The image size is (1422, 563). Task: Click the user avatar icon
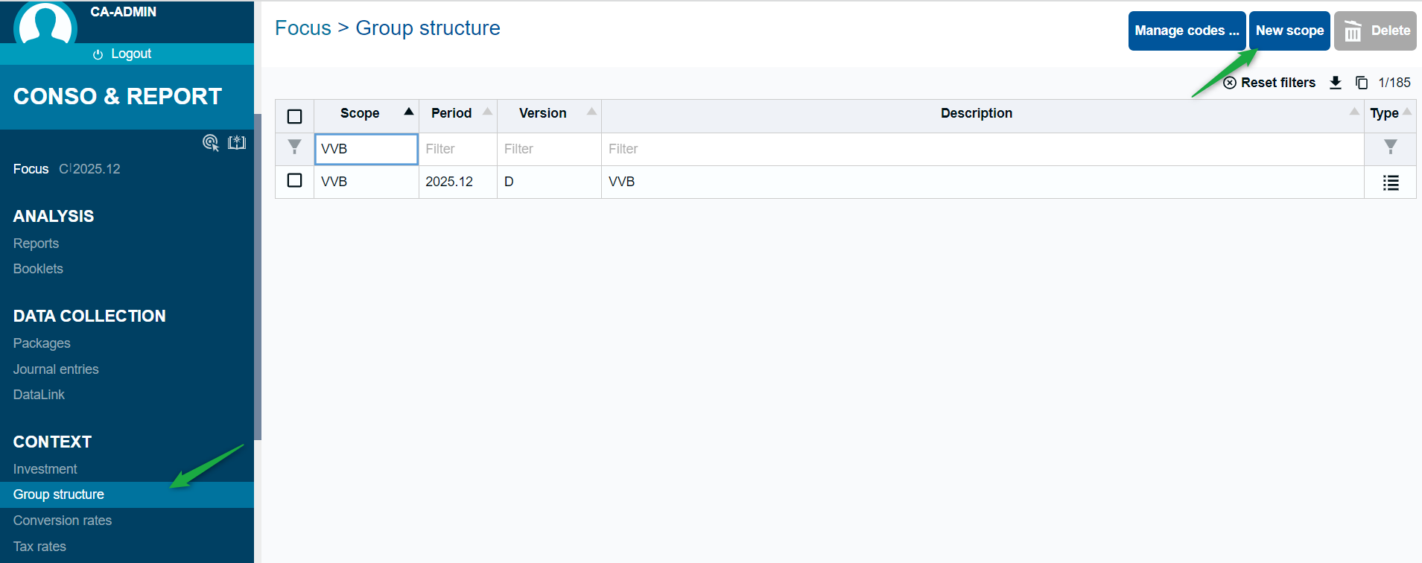[x=45, y=22]
